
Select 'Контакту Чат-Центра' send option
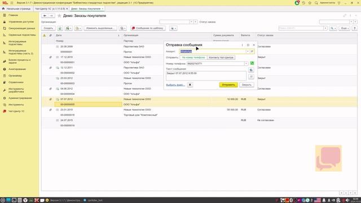tap(221, 58)
